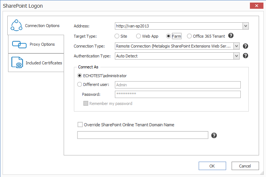The height and width of the screenshot is (177, 266).
Task: Open help icon beside Target Type options
Action: point(231,36)
